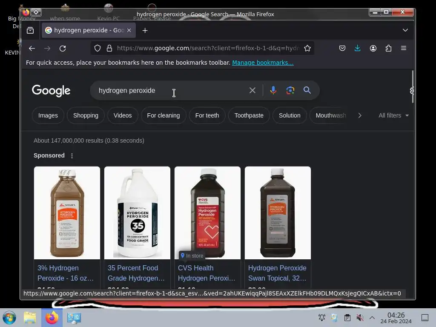436x327 pixels.
Task: Click the Manage bookmarks link
Action: tap(263, 63)
